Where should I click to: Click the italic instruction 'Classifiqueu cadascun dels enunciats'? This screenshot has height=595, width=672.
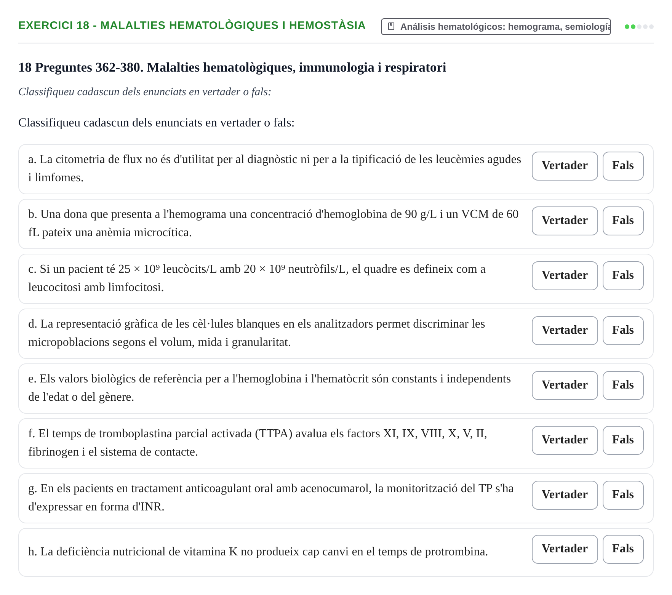click(145, 92)
